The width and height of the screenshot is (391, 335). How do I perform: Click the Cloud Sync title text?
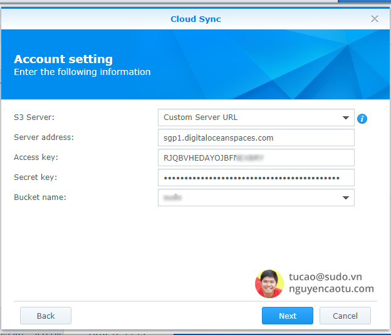tap(195, 19)
